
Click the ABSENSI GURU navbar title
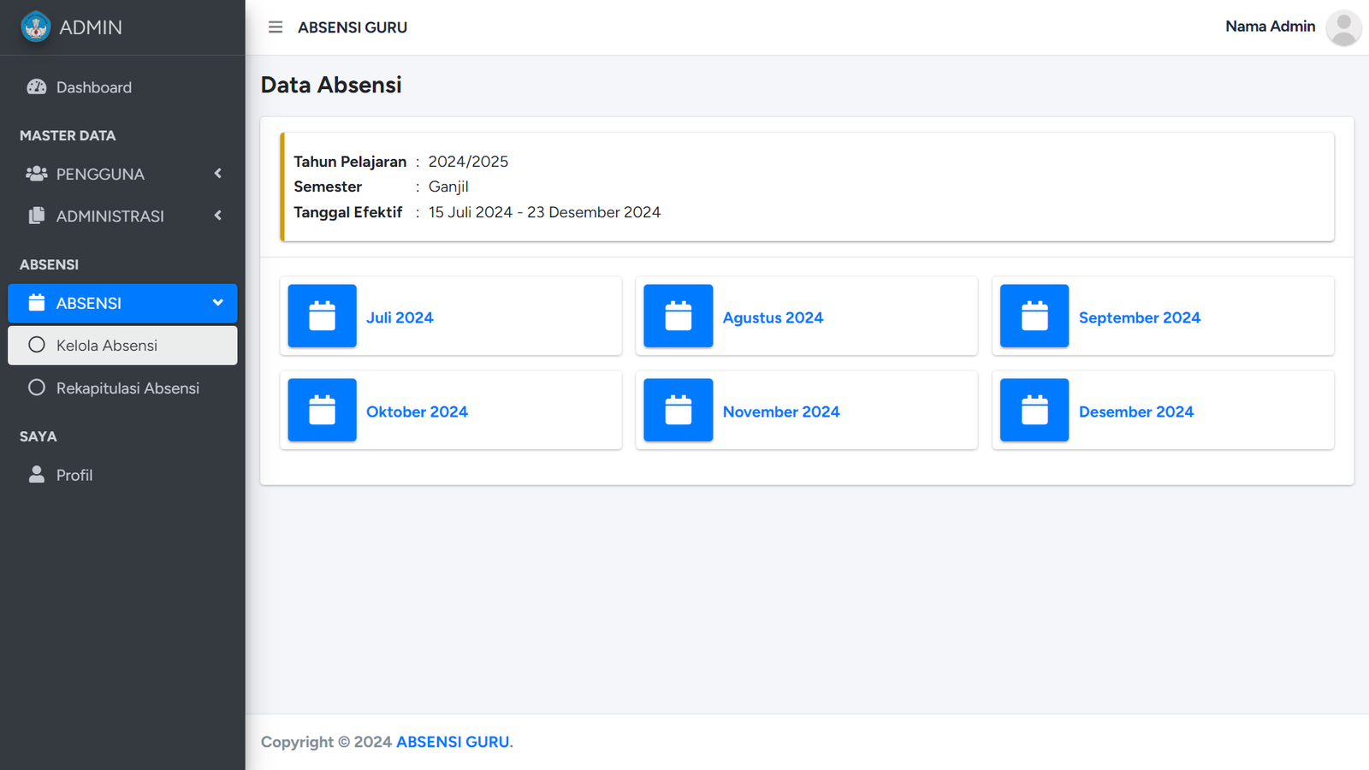[x=353, y=27]
